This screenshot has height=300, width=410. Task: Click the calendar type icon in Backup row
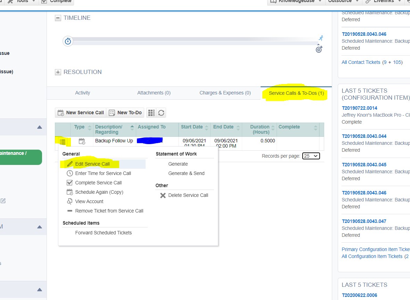[82, 141]
